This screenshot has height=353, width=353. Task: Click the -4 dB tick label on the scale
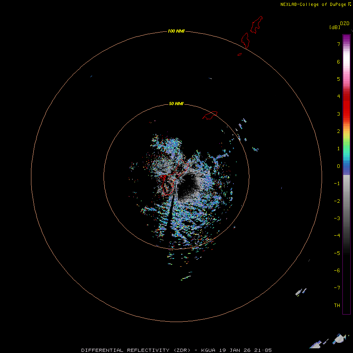337,235
